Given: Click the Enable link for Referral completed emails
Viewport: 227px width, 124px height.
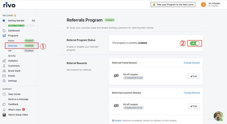Looking at the screenshot, I should tap(118, 121).
